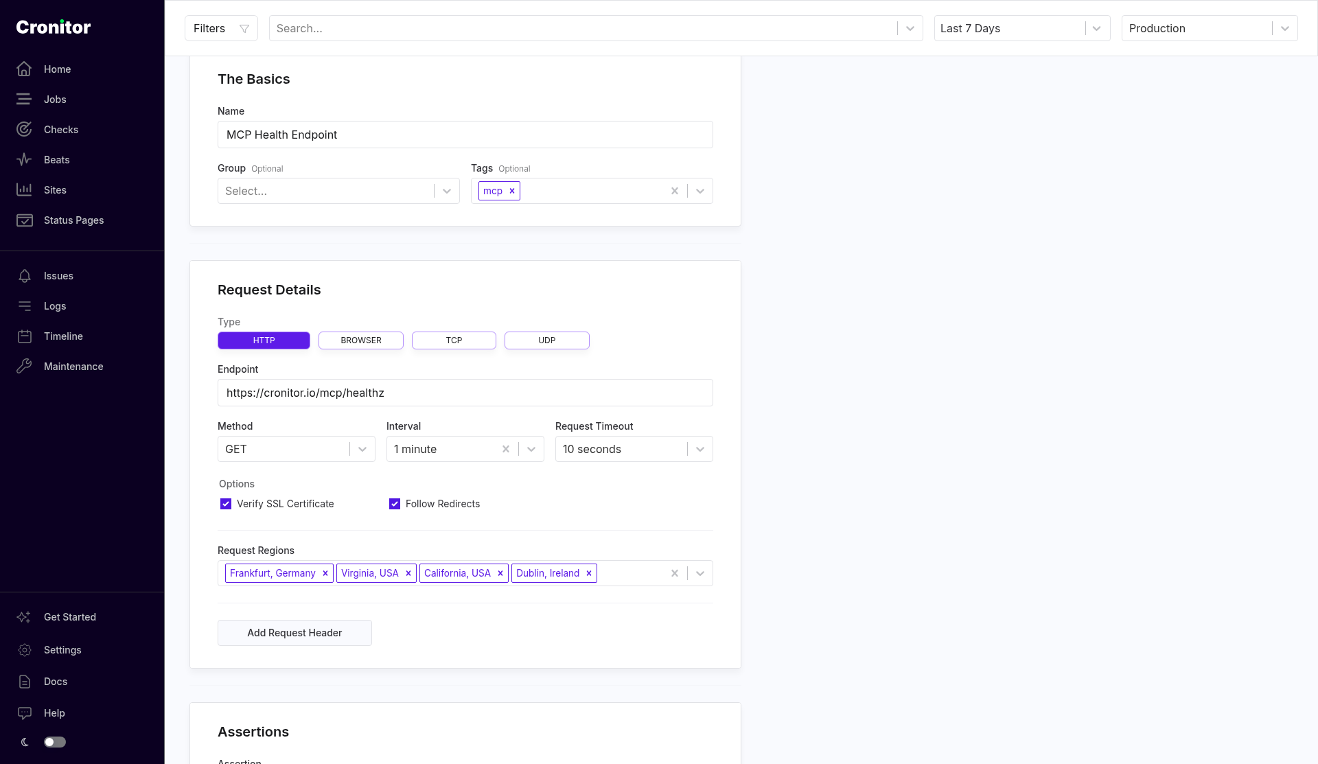1318x764 pixels.
Task: Remove the Frankfurt, Germany region
Action: click(x=325, y=573)
